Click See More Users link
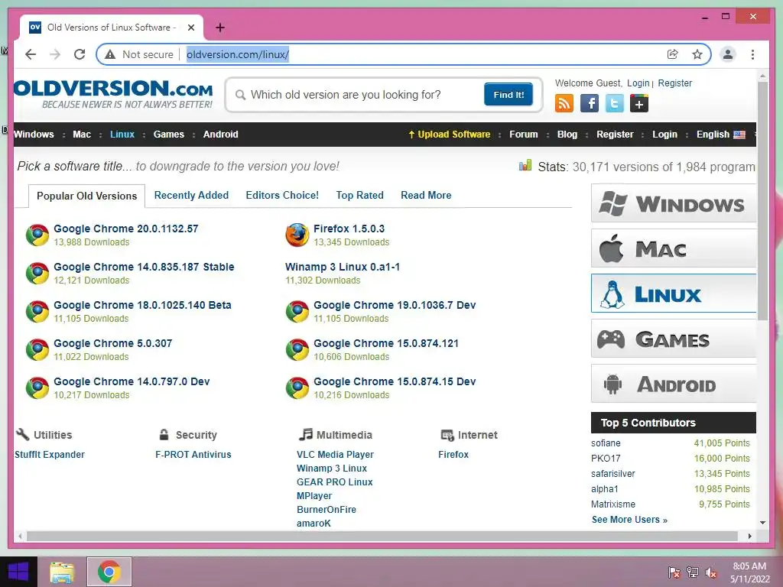 pos(629,520)
